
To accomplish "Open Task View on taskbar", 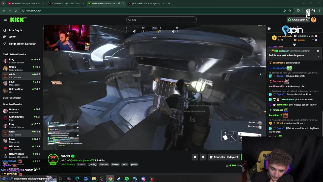I will pyautogui.click(x=61, y=179).
